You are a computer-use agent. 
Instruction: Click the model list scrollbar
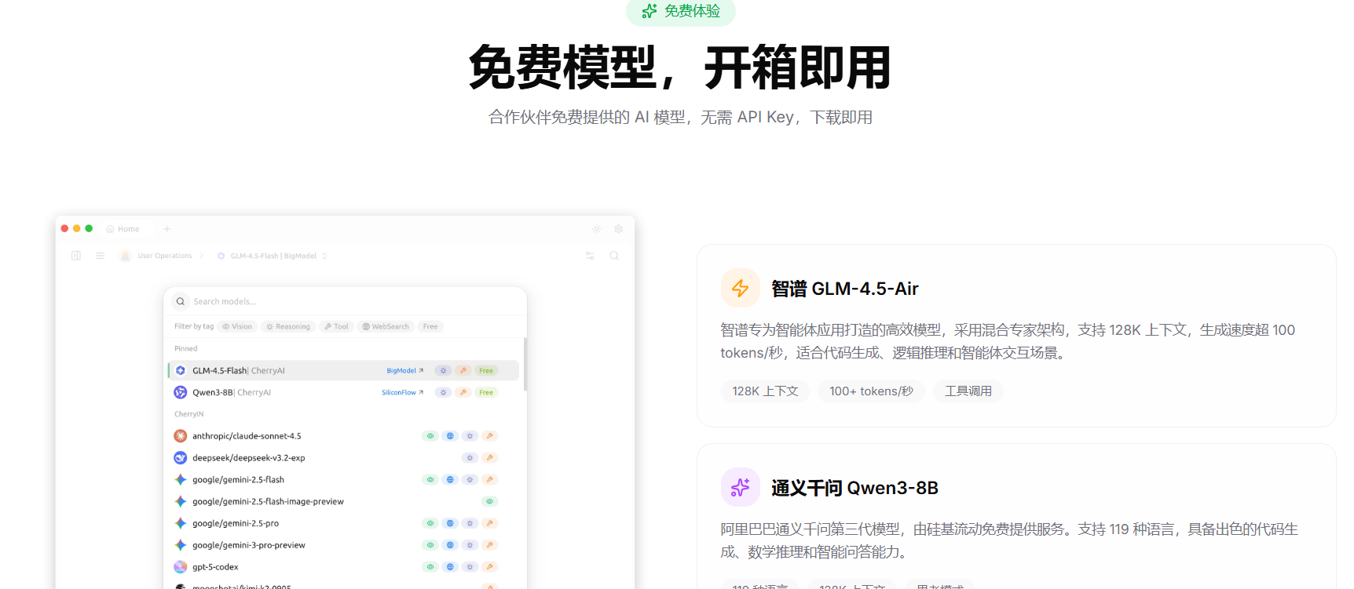click(x=525, y=365)
